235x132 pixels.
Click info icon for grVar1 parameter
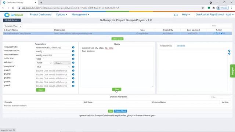(73, 71)
